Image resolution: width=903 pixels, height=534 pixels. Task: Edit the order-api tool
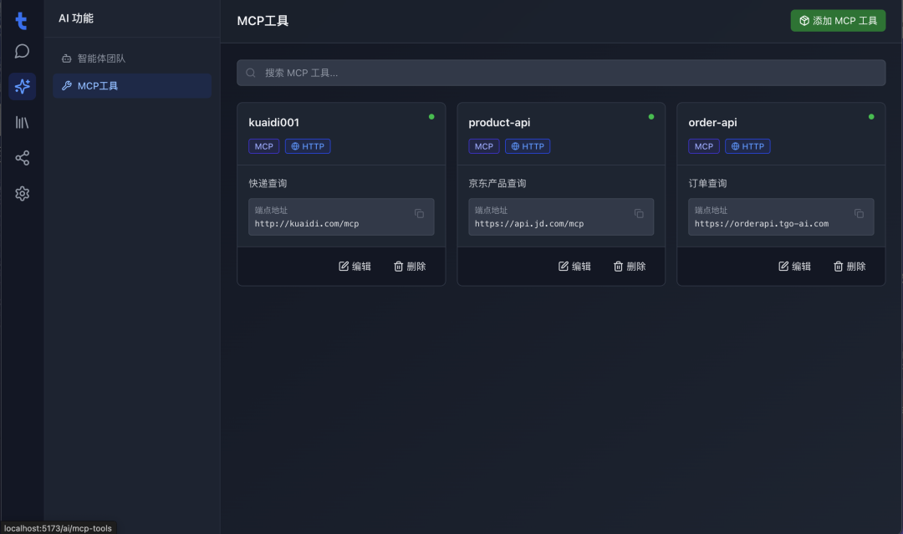(x=794, y=267)
